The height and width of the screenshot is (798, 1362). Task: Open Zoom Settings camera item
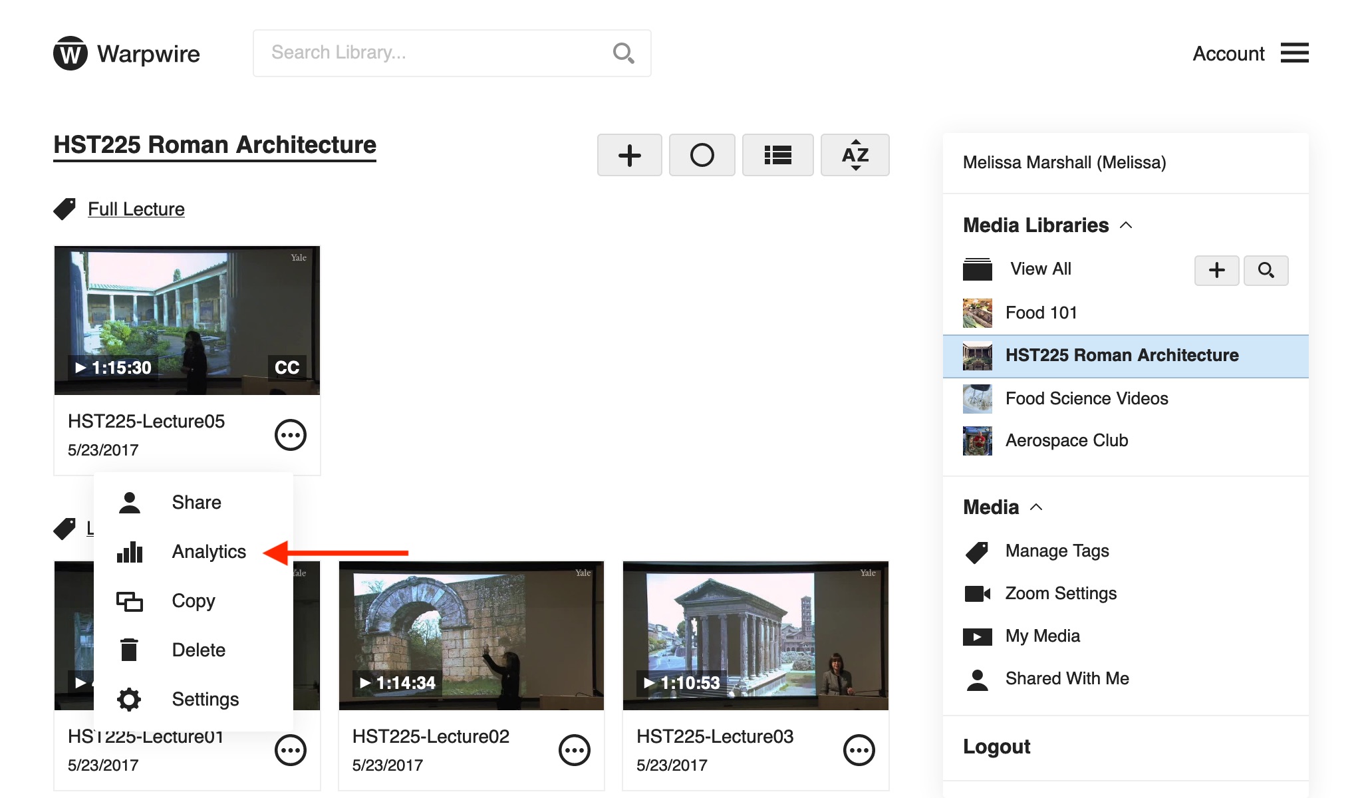click(x=1060, y=594)
